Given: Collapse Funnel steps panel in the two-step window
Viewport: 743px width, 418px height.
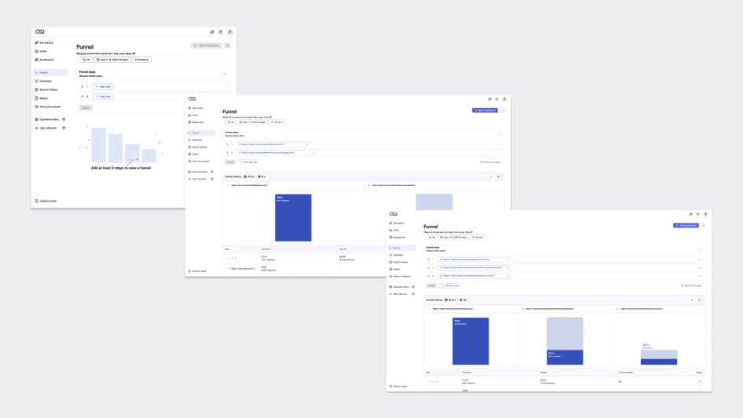Looking at the screenshot, I should 500,134.
